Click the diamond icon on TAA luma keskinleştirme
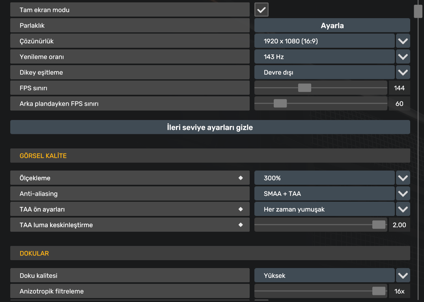 (241, 225)
